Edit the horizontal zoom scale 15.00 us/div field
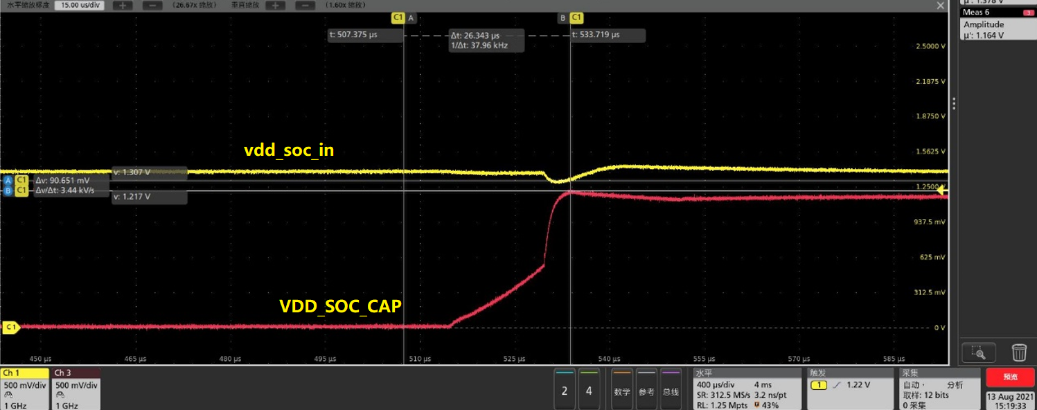The image size is (1037, 410). [x=78, y=6]
